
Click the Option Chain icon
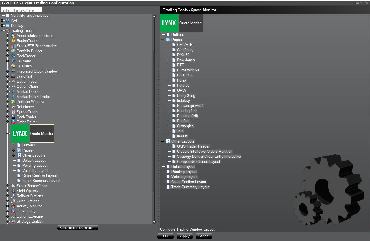[x=13, y=86]
